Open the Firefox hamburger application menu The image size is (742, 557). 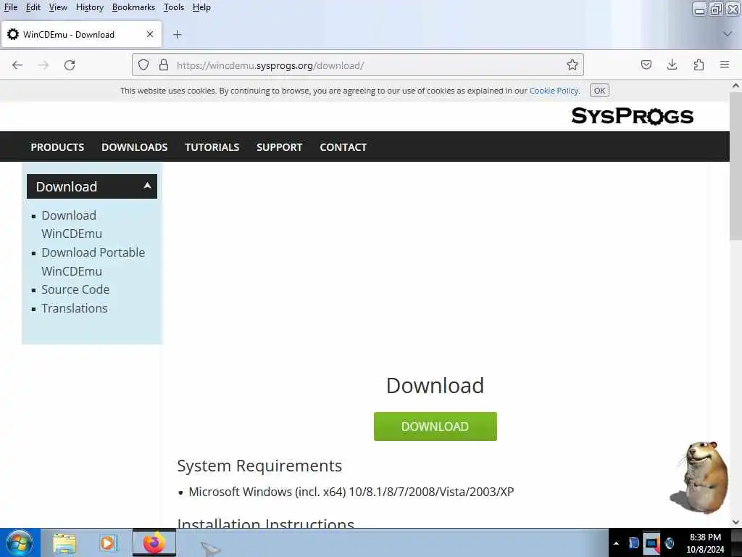[725, 65]
